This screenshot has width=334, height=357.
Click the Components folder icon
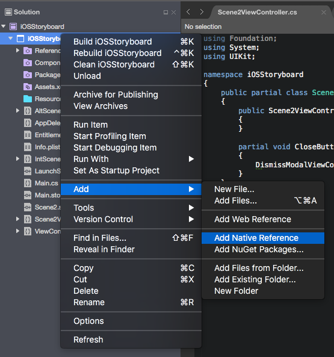(x=28, y=63)
